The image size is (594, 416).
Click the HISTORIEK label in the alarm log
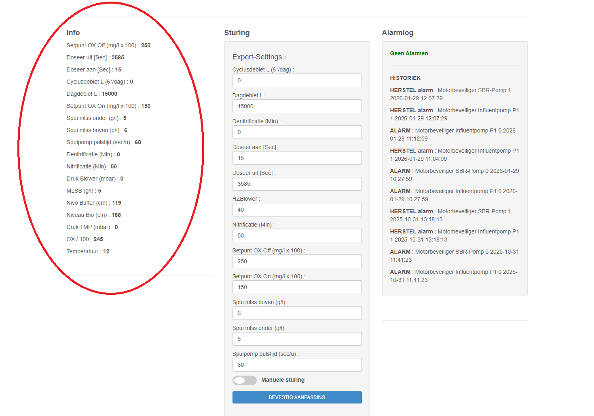click(405, 78)
